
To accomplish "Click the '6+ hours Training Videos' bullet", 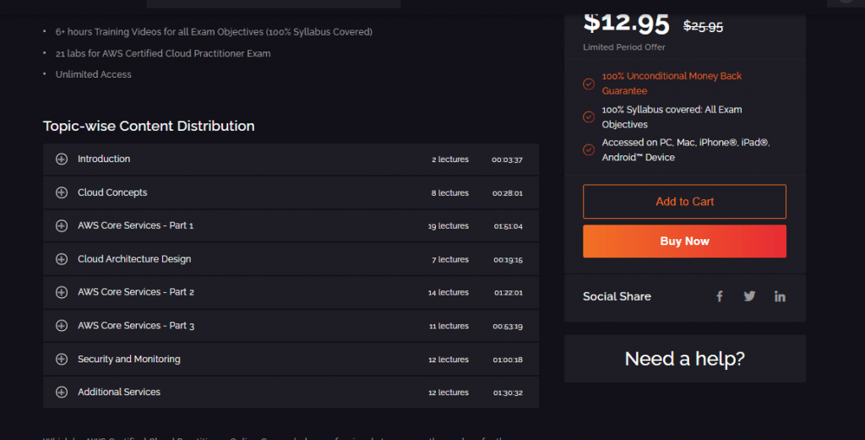I will point(214,32).
